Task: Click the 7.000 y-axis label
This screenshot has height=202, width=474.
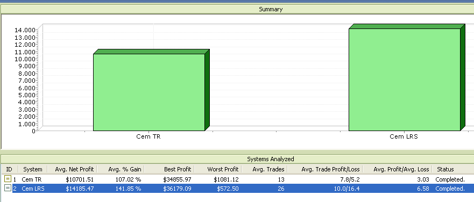Action: (26, 81)
